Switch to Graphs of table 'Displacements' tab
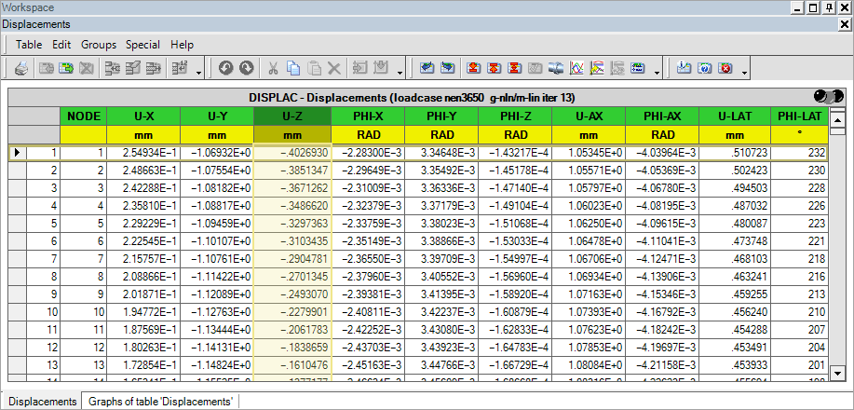The height and width of the screenshot is (410, 854). tap(162, 401)
